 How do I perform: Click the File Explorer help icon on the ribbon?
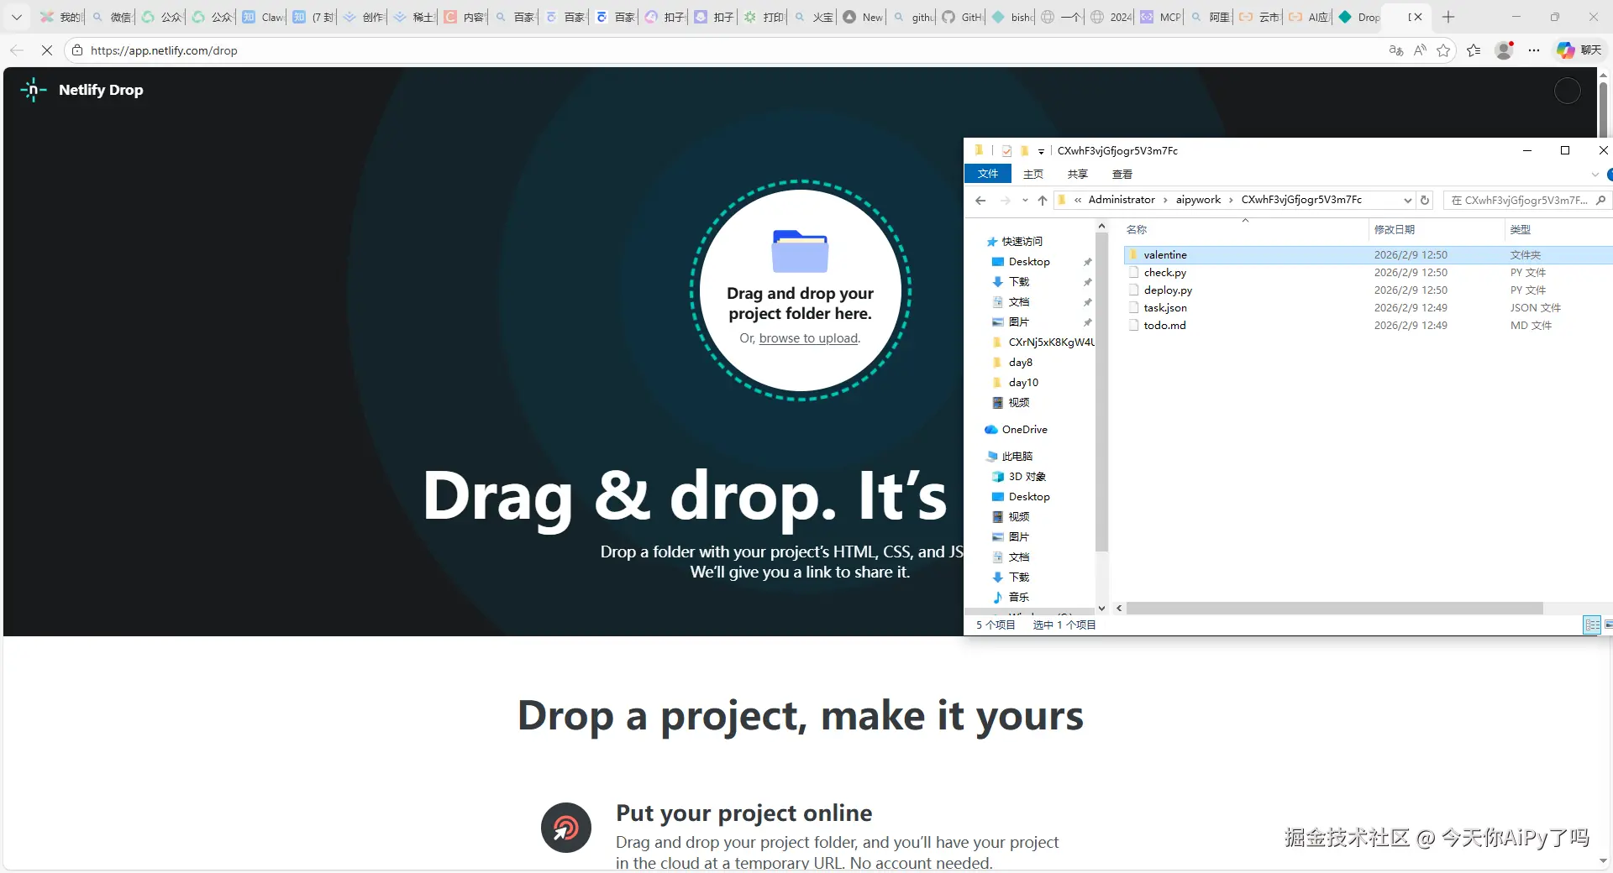tap(1610, 175)
